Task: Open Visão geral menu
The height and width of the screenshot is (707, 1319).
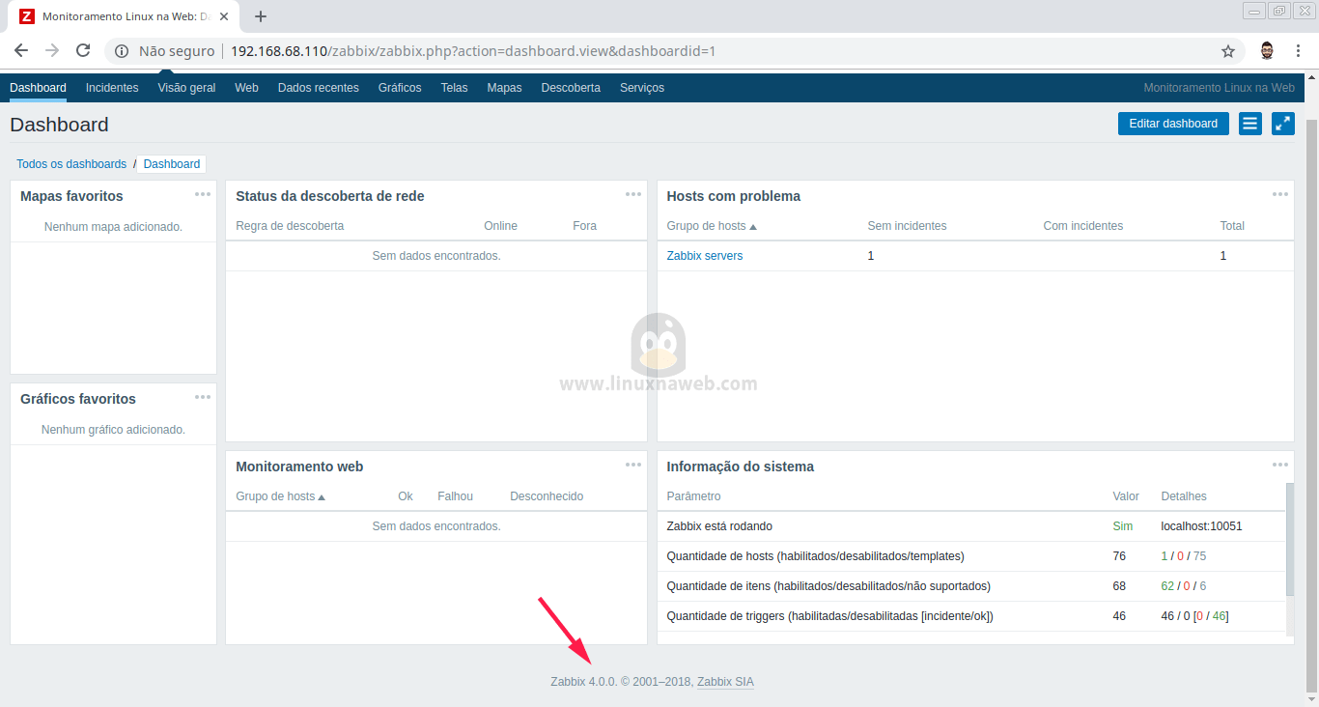Action: [x=187, y=88]
